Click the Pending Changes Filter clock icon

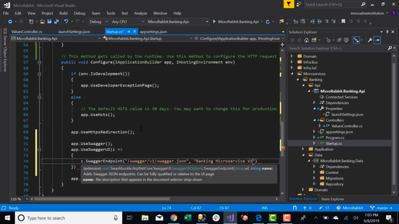click(329, 40)
